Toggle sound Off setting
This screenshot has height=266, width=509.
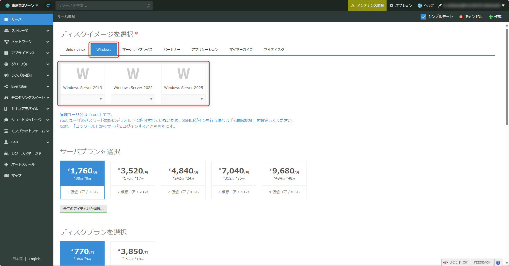(x=455, y=262)
